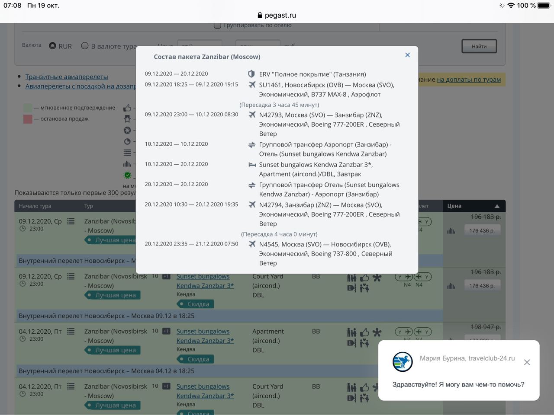Screen dimensions: 554x415
Task: Open the 'Транзитные авиаперелеты' link
Action: 67,77
